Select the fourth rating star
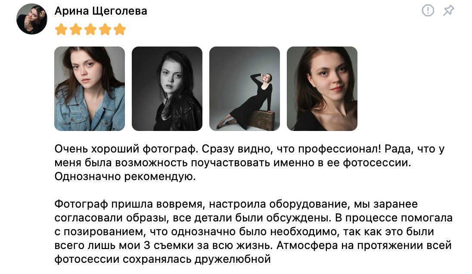 click(105, 29)
